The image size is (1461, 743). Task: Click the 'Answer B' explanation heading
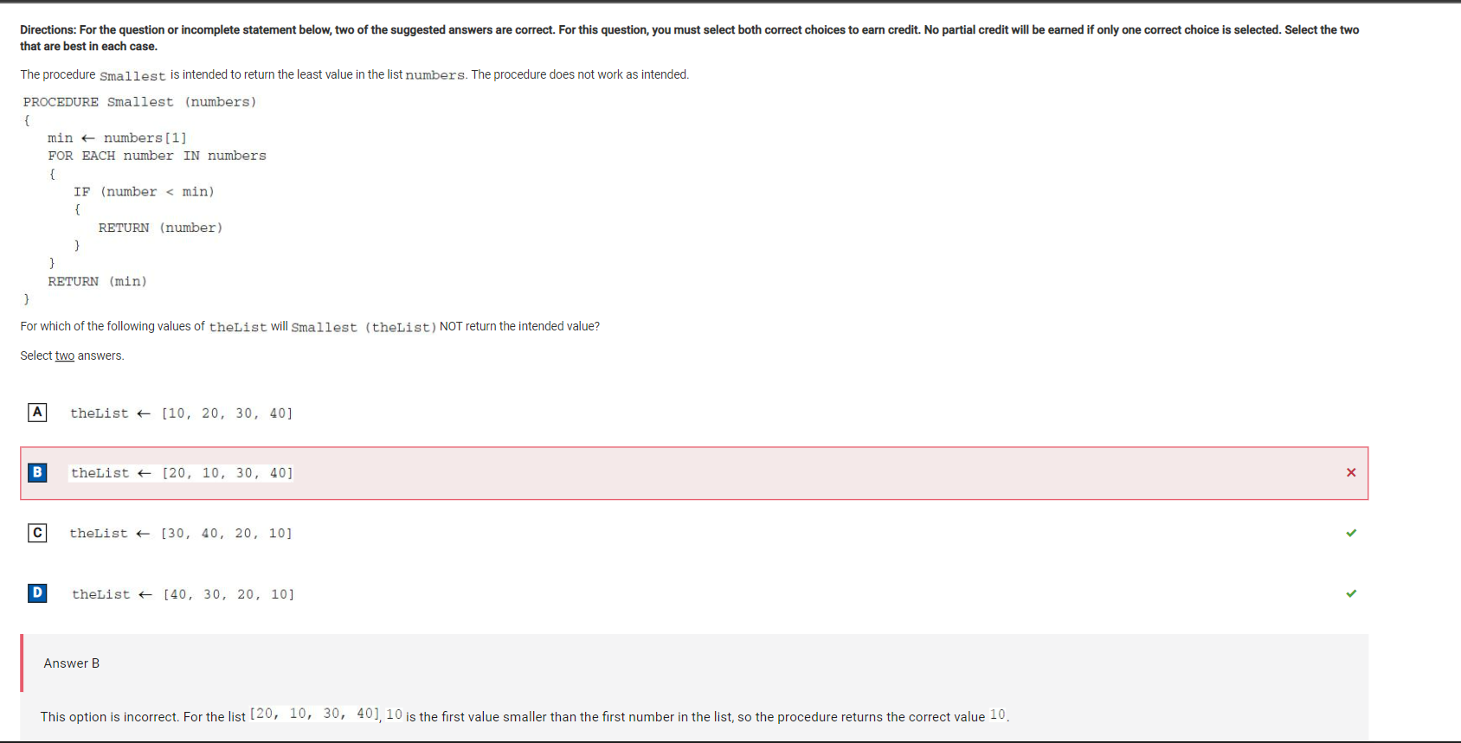[x=72, y=663]
